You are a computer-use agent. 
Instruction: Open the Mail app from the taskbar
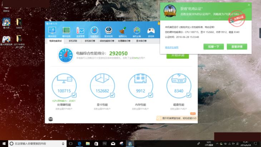click(113, 143)
